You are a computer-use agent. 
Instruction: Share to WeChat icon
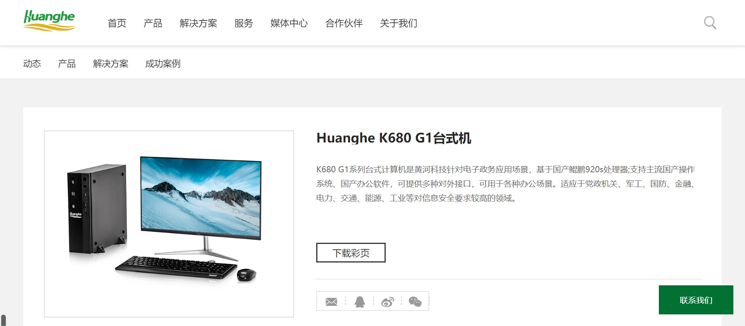click(415, 302)
